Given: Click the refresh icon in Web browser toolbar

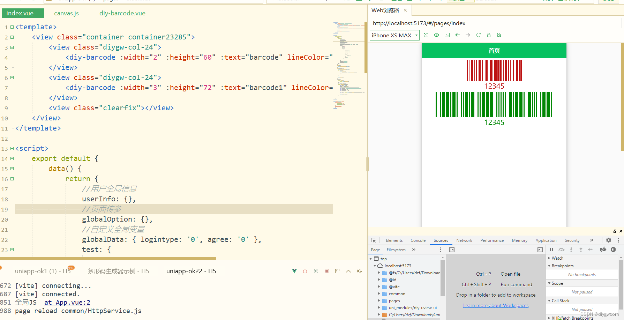Looking at the screenshot, I should click(478, 35).
